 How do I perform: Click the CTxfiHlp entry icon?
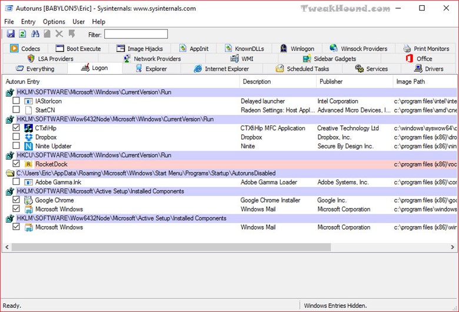click(x=28, y=128)
